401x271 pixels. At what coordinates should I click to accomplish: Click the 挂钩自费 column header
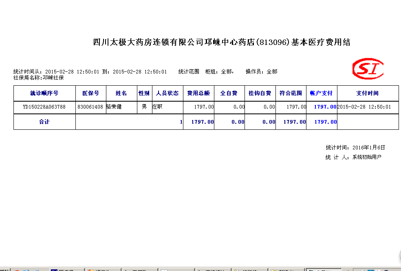pyautogui.click(x=260, y=93)
